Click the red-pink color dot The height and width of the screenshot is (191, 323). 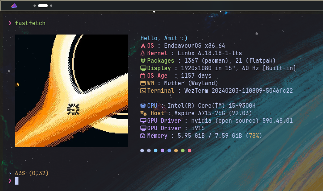point(189,150)
